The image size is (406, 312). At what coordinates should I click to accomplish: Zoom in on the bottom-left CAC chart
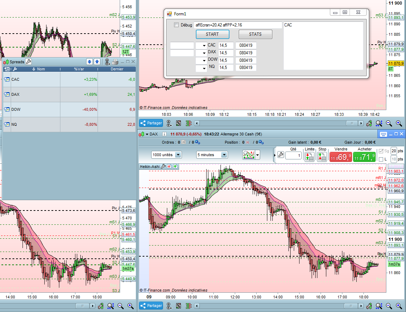[130, 306]
